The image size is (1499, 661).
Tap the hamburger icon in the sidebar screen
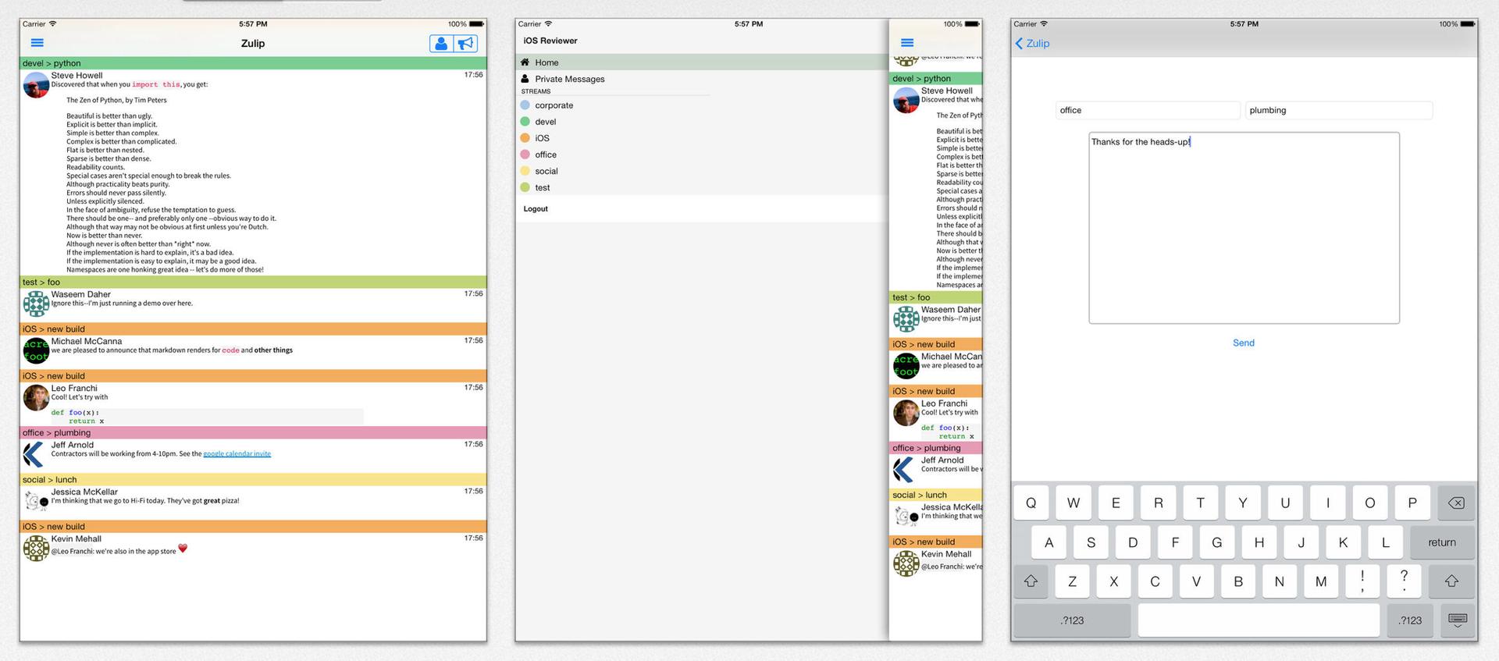(907, 43)
